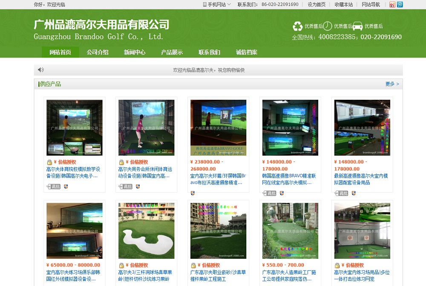Click 混批 tag under 高尔夫体育院校 product
Image resolution: width=426 pixels, height=286 pixels.
click(54, 187)
